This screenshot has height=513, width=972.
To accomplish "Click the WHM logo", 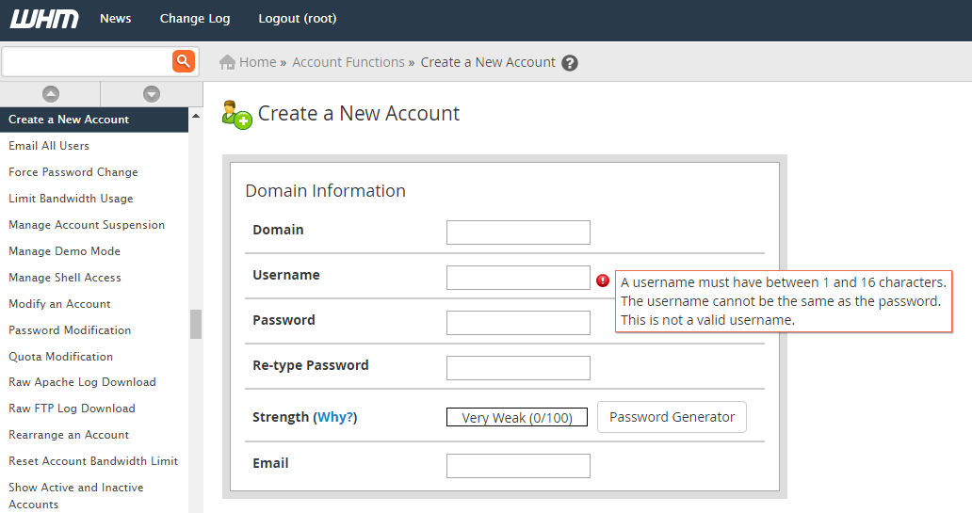I will coord(44,19).
